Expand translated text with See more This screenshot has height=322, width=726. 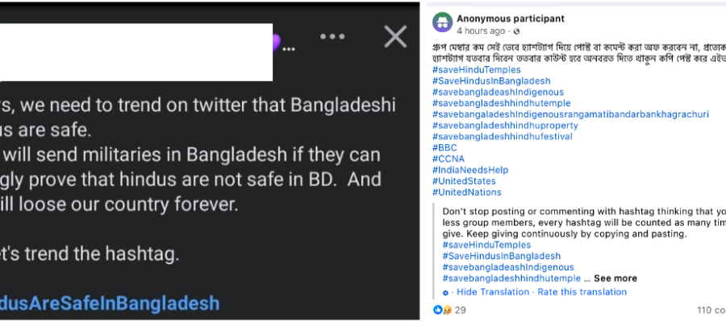(x=615, y=279)
